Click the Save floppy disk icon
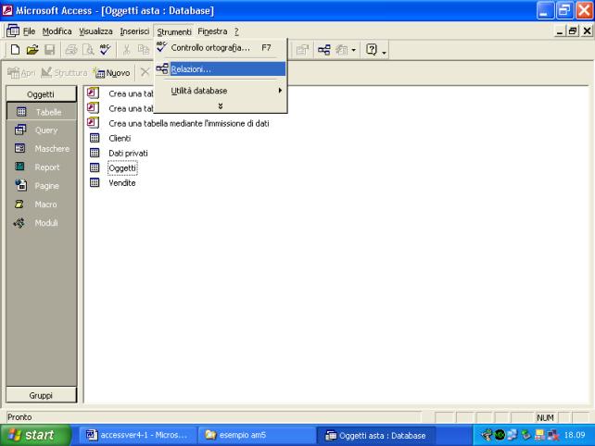 tap(50, 50)
